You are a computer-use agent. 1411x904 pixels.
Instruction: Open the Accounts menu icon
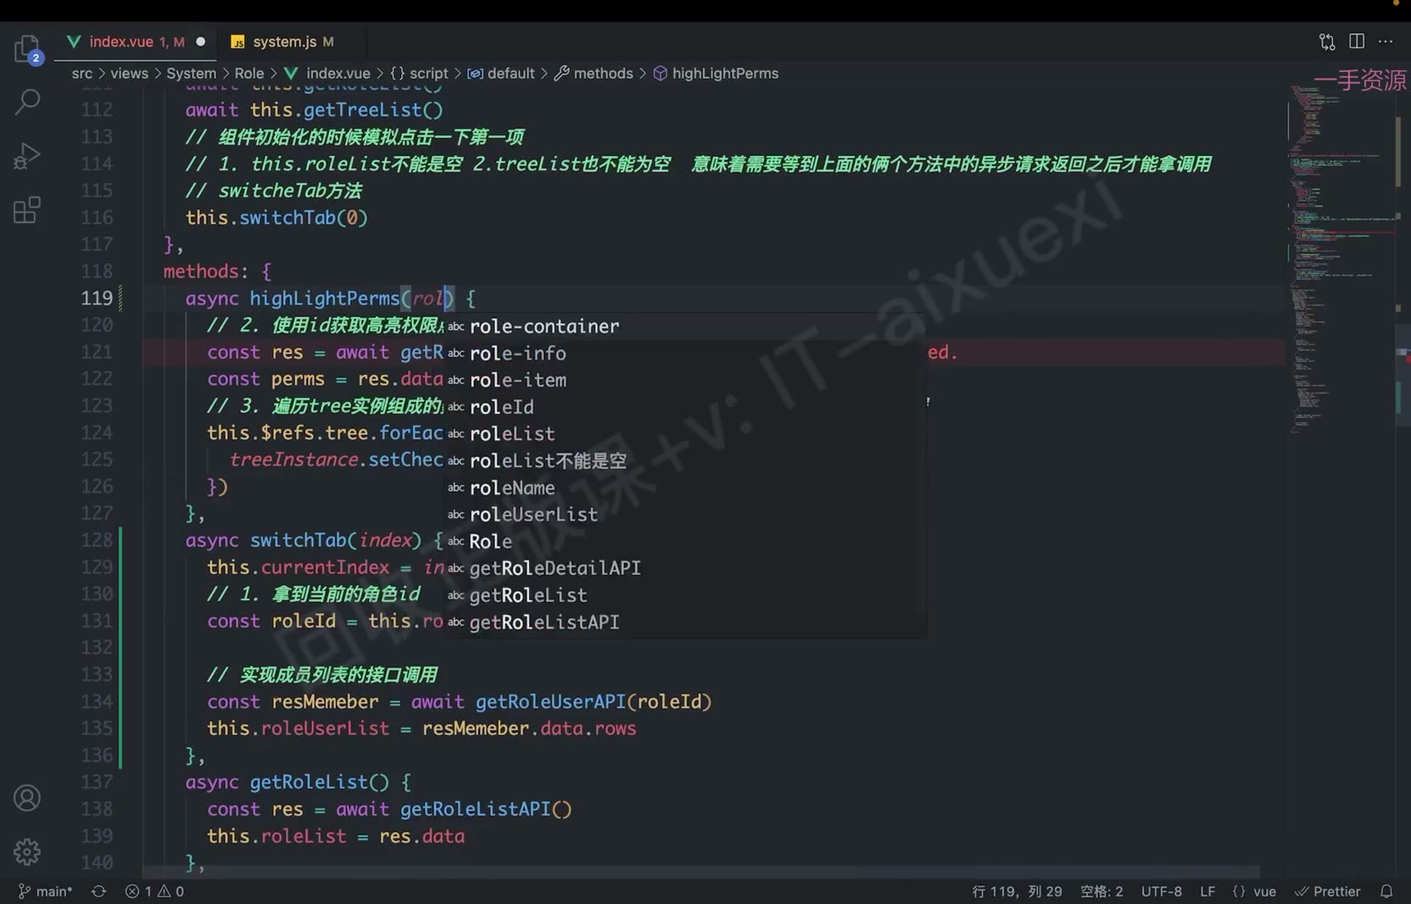coord(27,798)
